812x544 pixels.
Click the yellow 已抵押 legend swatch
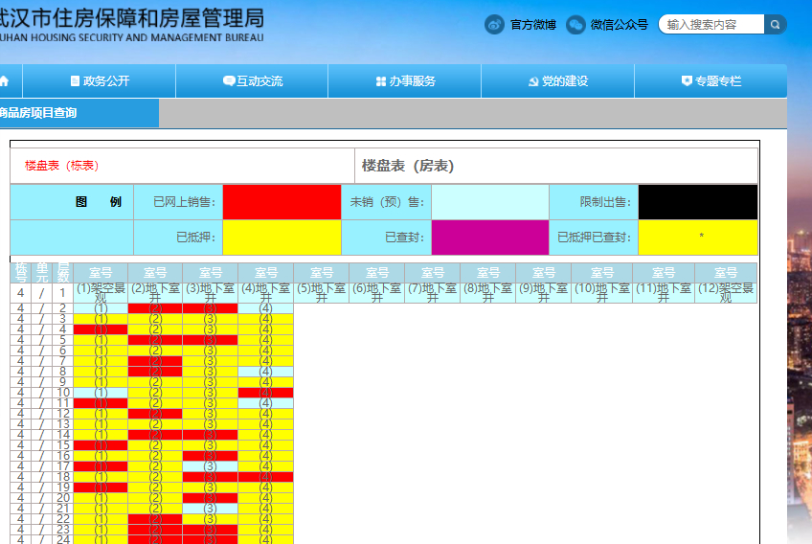click(282, 238)
